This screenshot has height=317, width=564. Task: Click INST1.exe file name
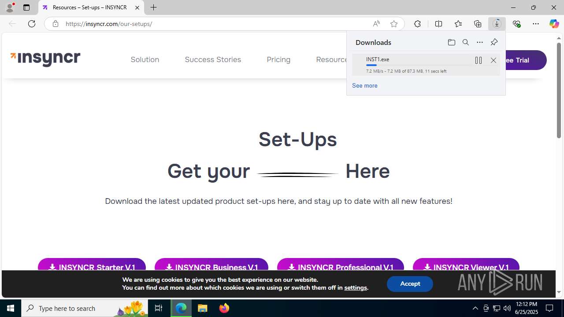coord(378,59)
